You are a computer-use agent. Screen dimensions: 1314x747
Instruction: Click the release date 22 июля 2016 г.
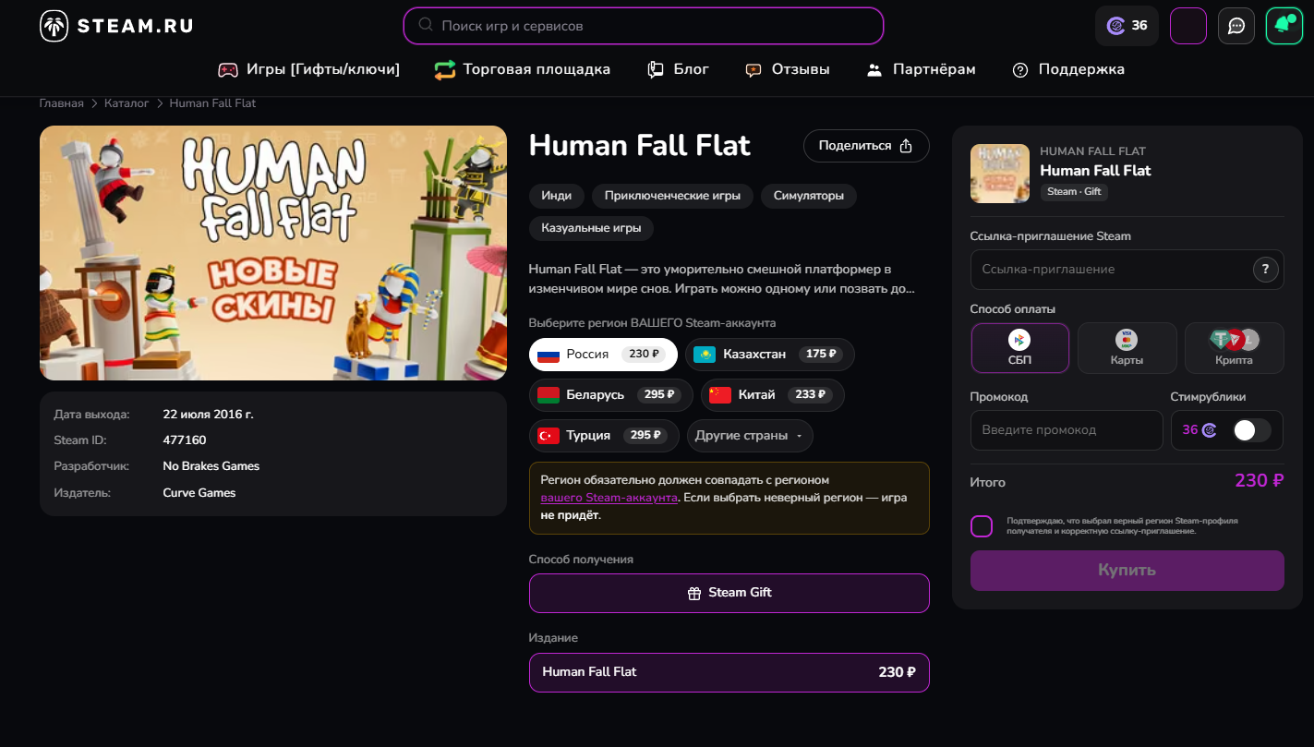click(209, 415)
